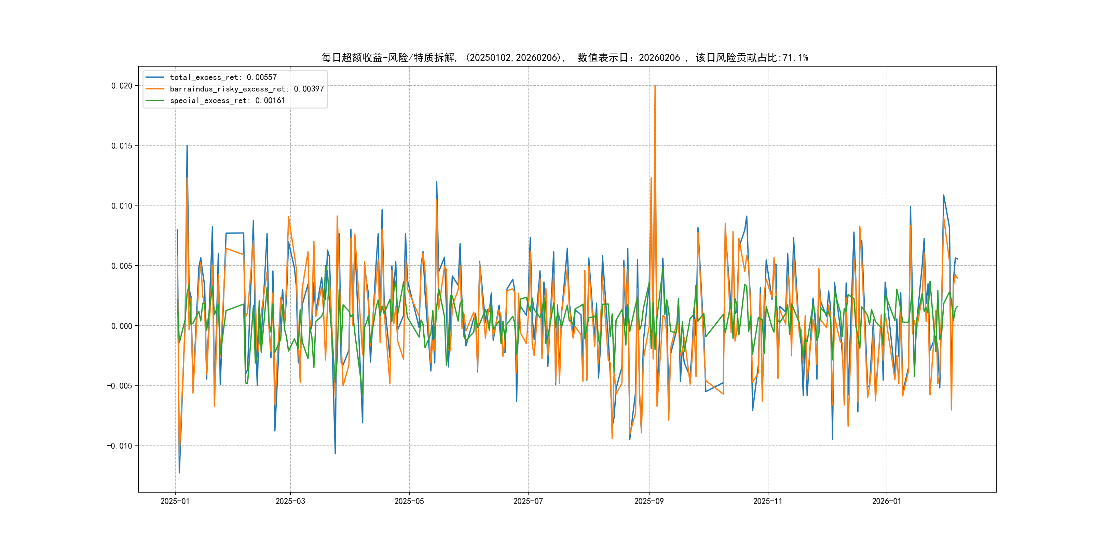The width and height of the screenshot is (1107, 553).
Task: Click the 2025-09 x-axis tick label
Action: 649,501
